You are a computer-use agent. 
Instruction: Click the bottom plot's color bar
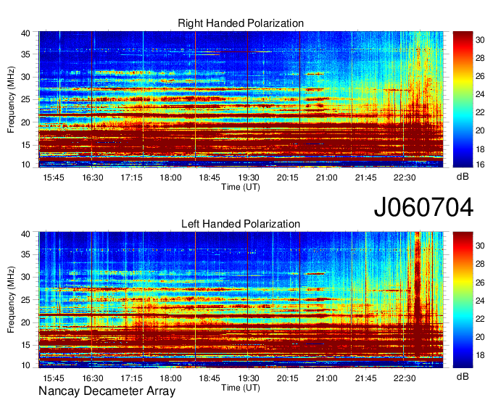(463, 300)
